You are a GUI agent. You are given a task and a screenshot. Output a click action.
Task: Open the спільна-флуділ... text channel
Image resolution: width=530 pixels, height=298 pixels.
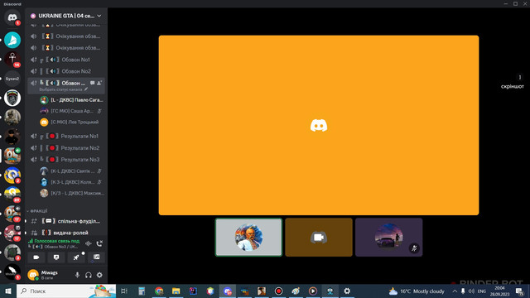[66, 221]
